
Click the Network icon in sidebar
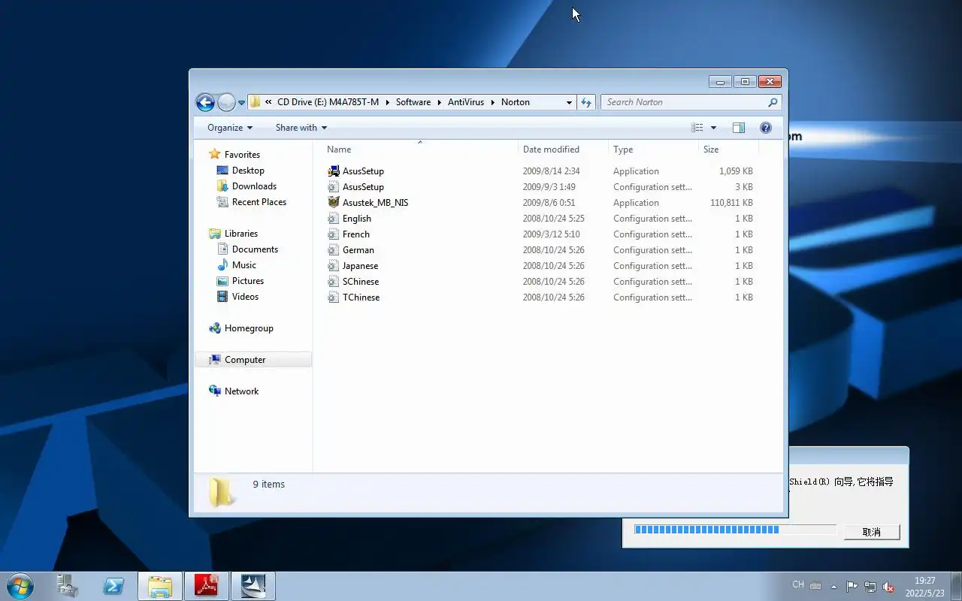(215, 391)
